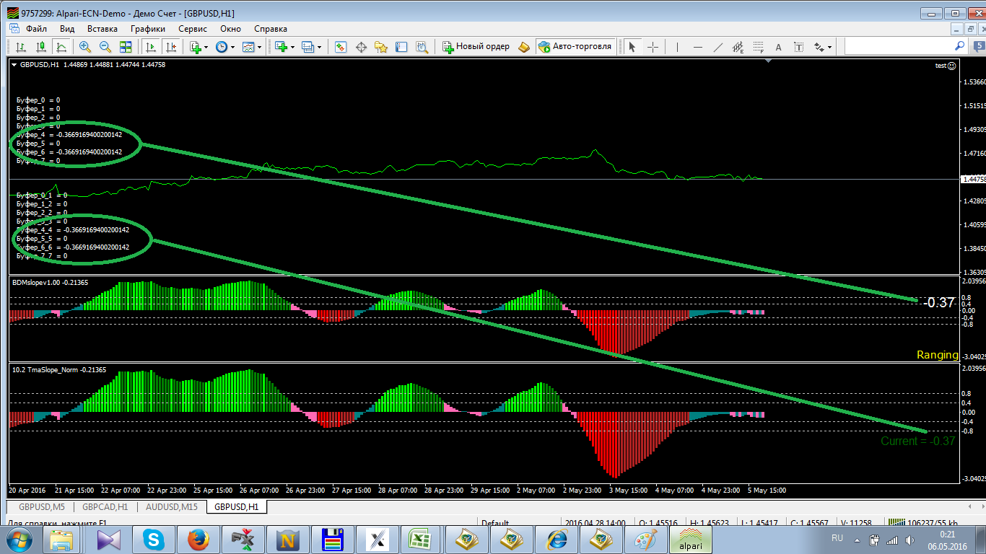The image size is (986, 554).
Task: Click the Новый ордер button
Action: point(476,47)
